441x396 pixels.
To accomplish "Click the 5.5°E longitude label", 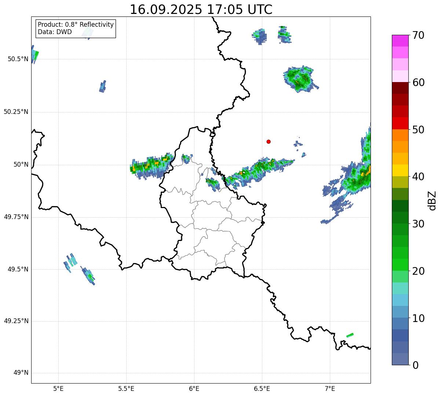I will [x=126, y=388].
